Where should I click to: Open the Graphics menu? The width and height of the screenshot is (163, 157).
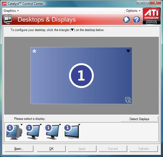[x=11, y=11]
